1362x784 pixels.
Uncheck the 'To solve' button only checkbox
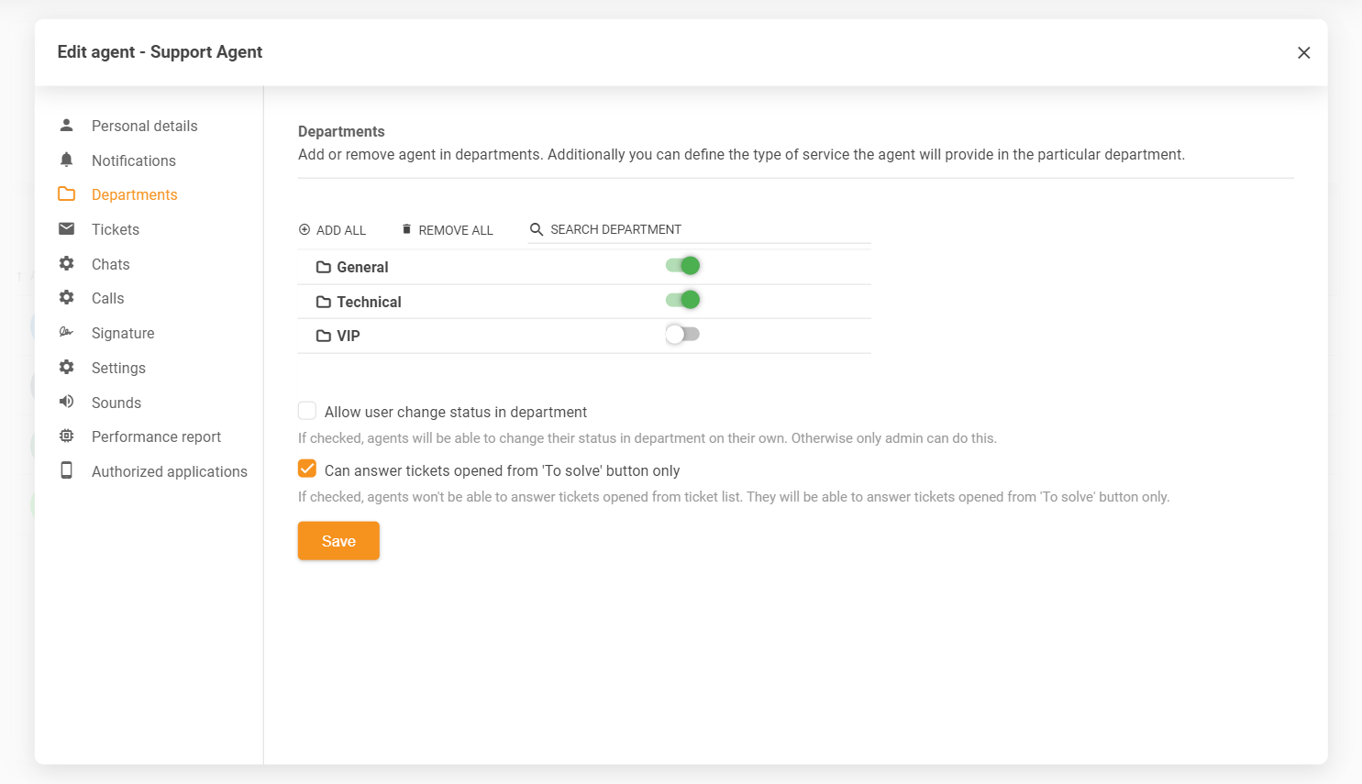point(307,469)
